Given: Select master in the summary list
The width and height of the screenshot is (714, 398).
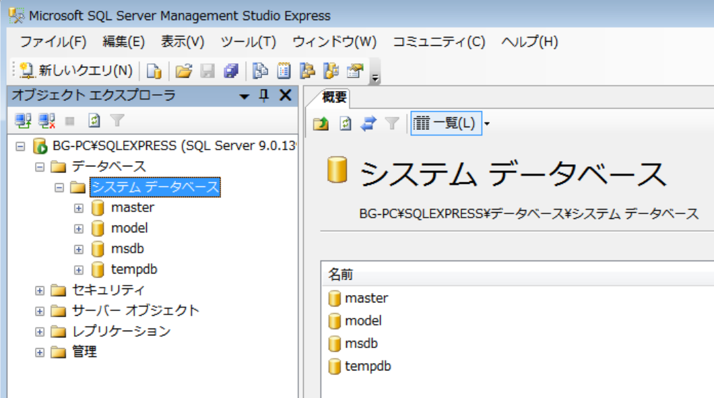Looking at the screenshot, I should pyautogui.click(x=366, y=298).
